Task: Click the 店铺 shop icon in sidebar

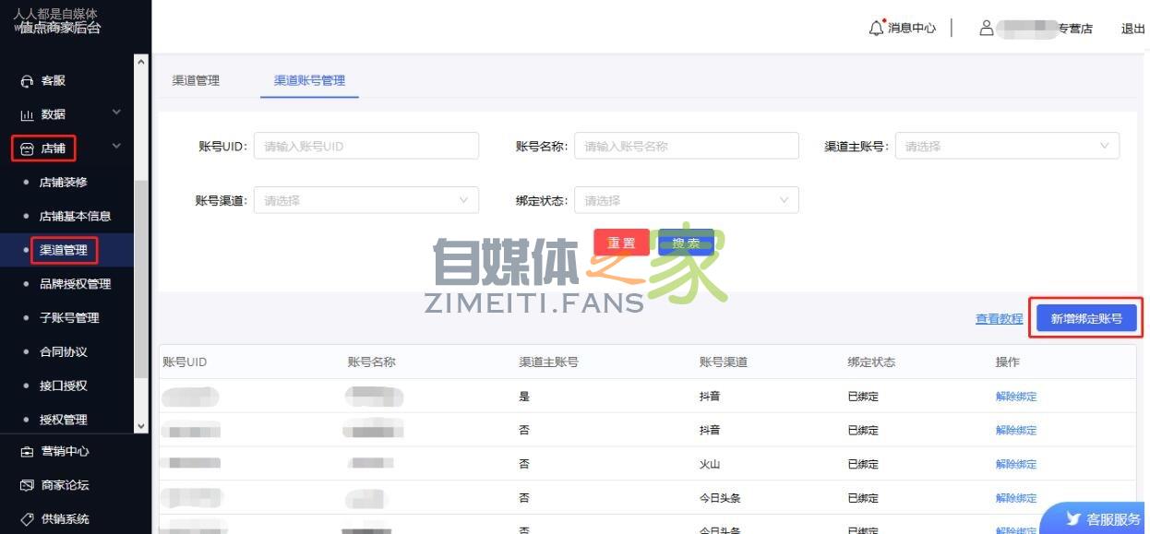Action: pyautogui.click(x=27, y=148)
